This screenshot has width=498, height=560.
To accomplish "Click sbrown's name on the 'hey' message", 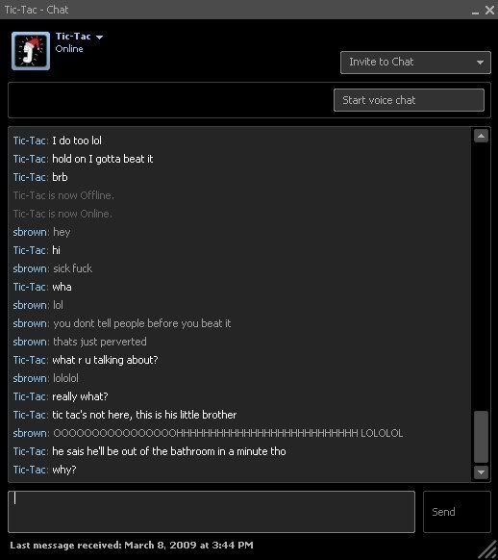I will (x=30, y=232).
